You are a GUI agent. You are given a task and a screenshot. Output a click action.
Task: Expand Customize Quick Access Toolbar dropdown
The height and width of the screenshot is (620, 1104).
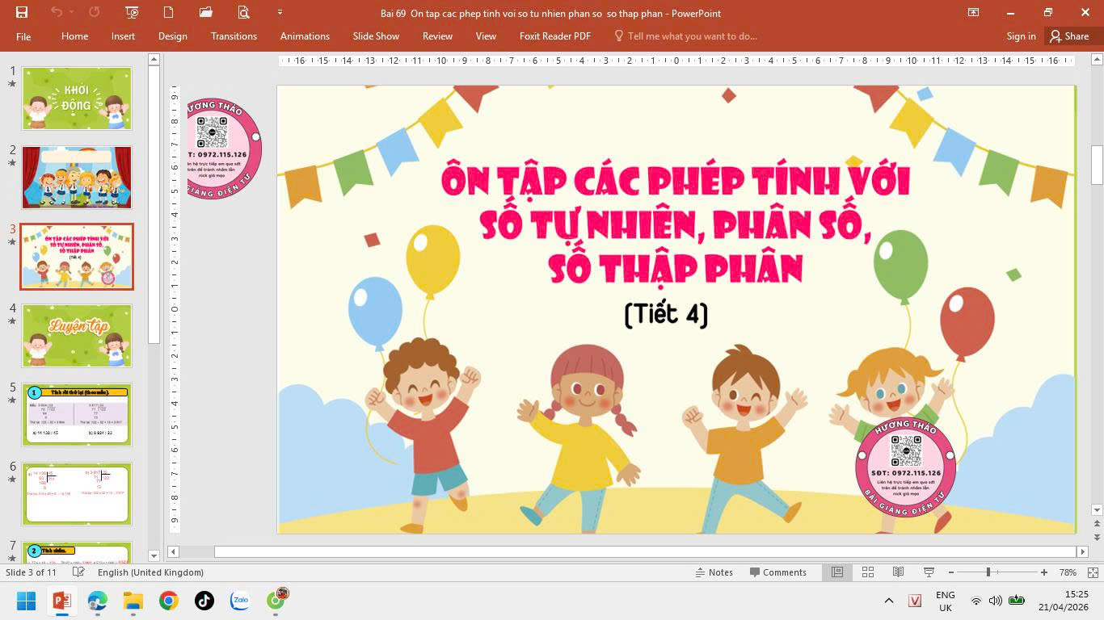coord(280,12)
